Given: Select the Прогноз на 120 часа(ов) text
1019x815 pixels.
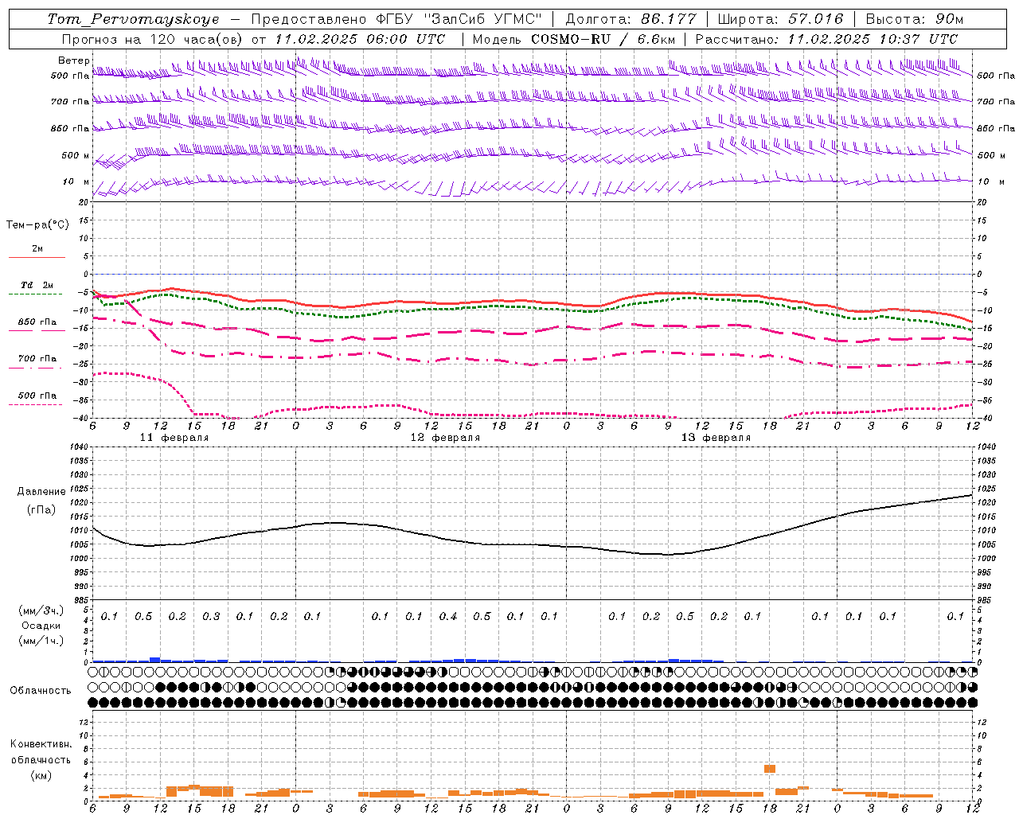Looking at the screenshot, I should coord(154,39).
